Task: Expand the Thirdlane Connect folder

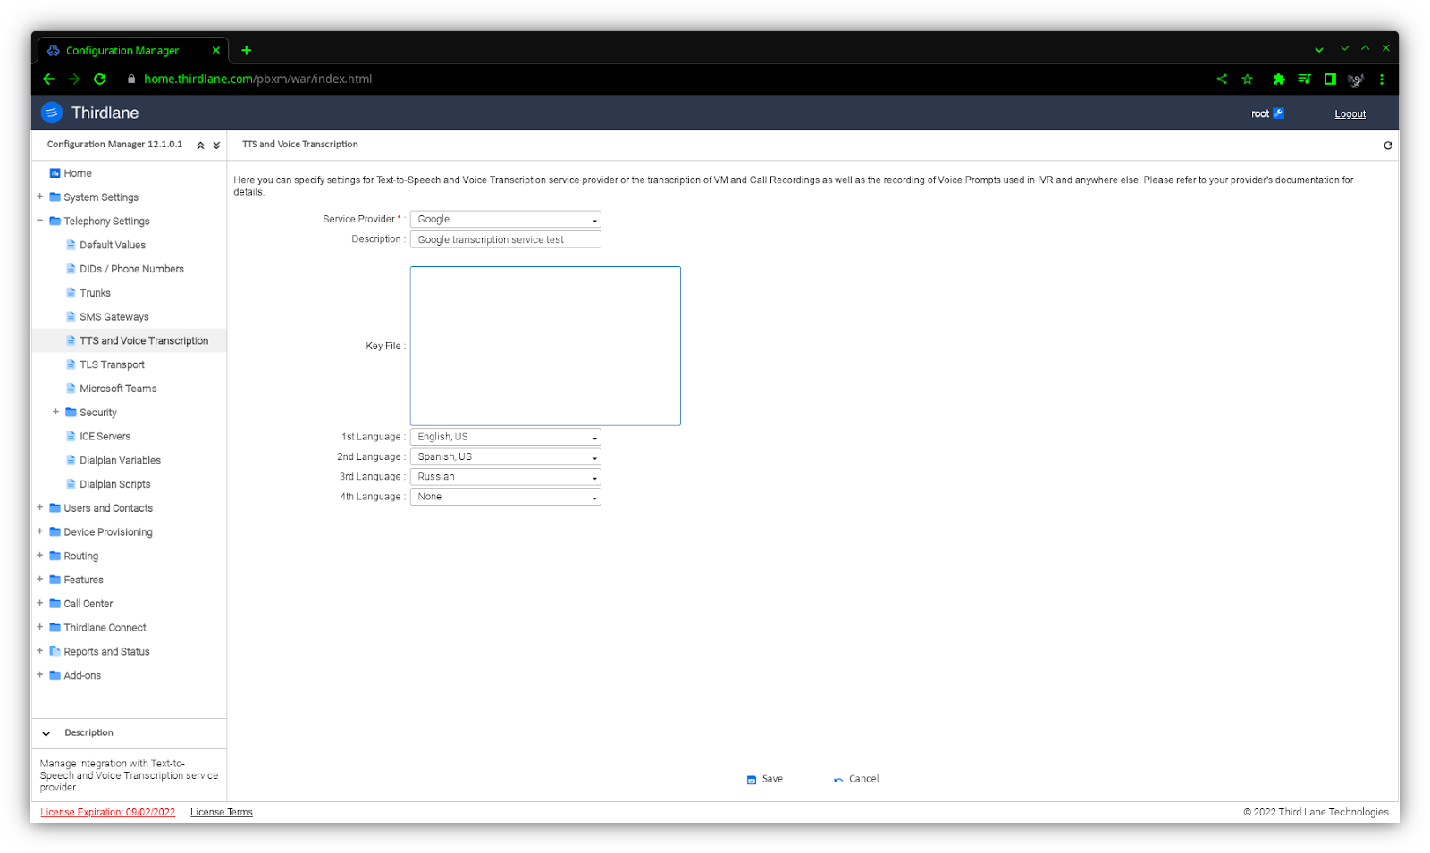Action: (x=39, y=627)
